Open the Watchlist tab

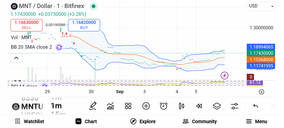29,121
